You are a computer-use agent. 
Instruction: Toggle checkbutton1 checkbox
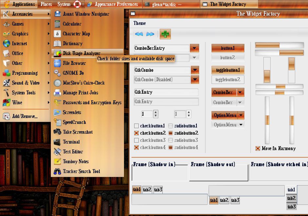tap(136, 126)
